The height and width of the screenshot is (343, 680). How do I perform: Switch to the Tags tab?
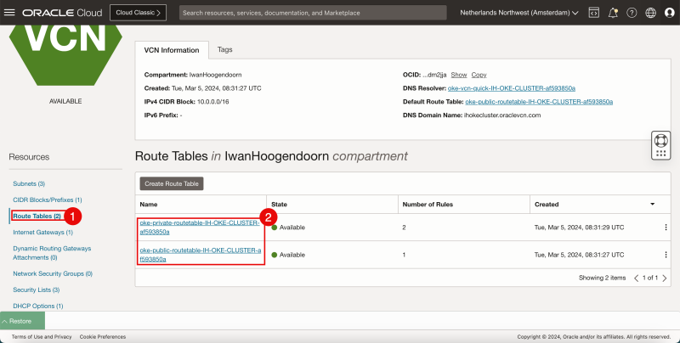point(224,50)
